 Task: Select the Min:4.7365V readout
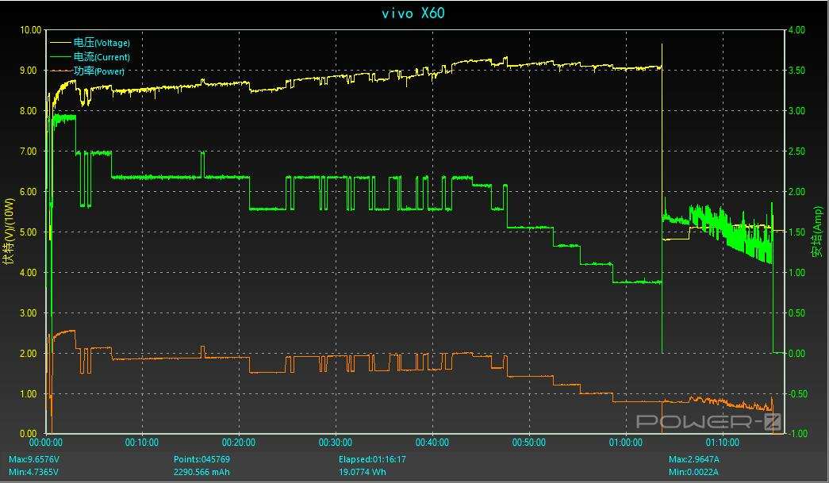[33, 472]
